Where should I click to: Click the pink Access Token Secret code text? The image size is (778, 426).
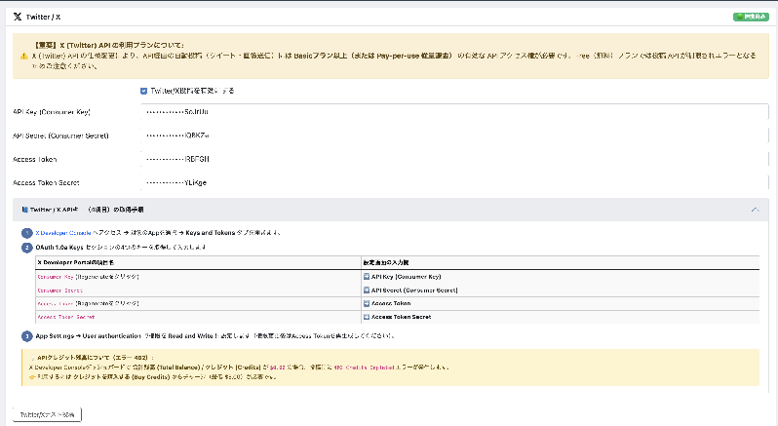pyautogui.click(x=66, y=317)
